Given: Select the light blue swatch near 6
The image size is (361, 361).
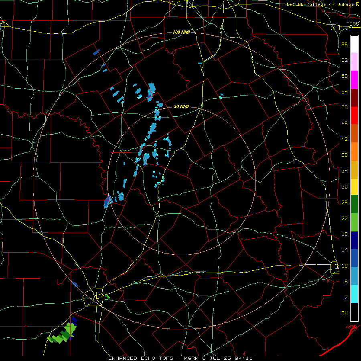Looking at the screenshot, I should coord(354,276).
